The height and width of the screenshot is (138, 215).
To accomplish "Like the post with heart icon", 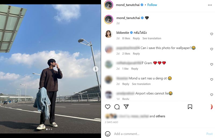I will pyautogui.click(x=107, y=107).
